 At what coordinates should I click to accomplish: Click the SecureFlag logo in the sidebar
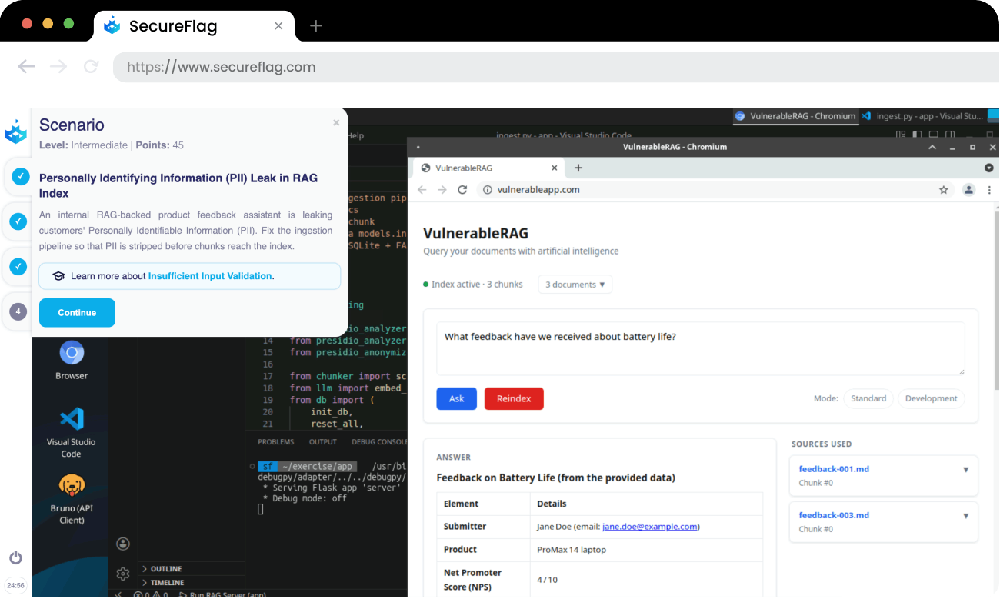[15, 131]
